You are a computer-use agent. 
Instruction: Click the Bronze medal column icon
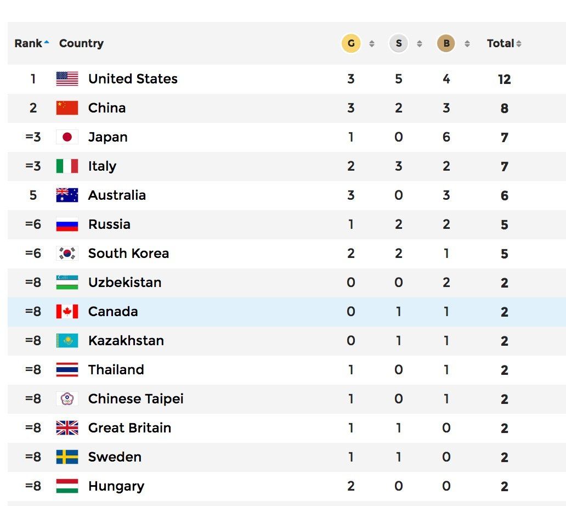coord(446,43)
